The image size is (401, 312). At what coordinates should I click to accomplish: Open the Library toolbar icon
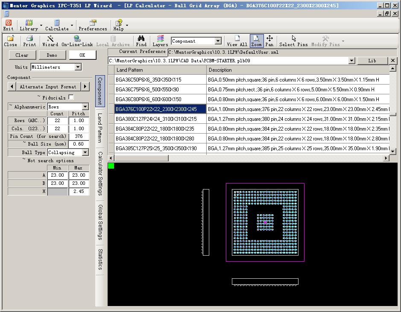(x=29, y=23)
